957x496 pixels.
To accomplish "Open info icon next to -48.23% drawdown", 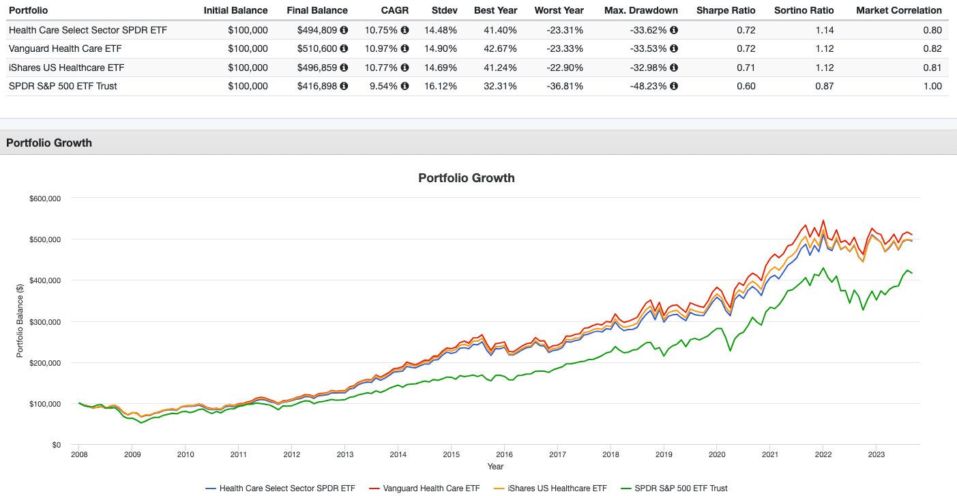I will [x=674, y=86].
